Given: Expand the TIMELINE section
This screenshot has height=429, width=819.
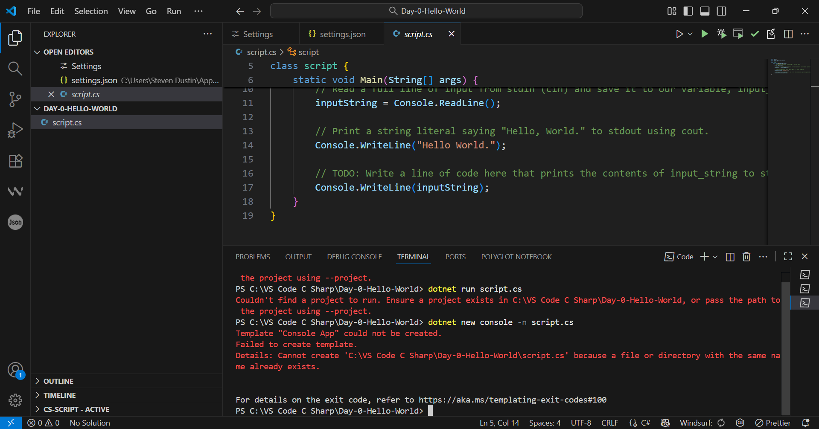Looking at the screenshot, I should (x=59, y=395).
